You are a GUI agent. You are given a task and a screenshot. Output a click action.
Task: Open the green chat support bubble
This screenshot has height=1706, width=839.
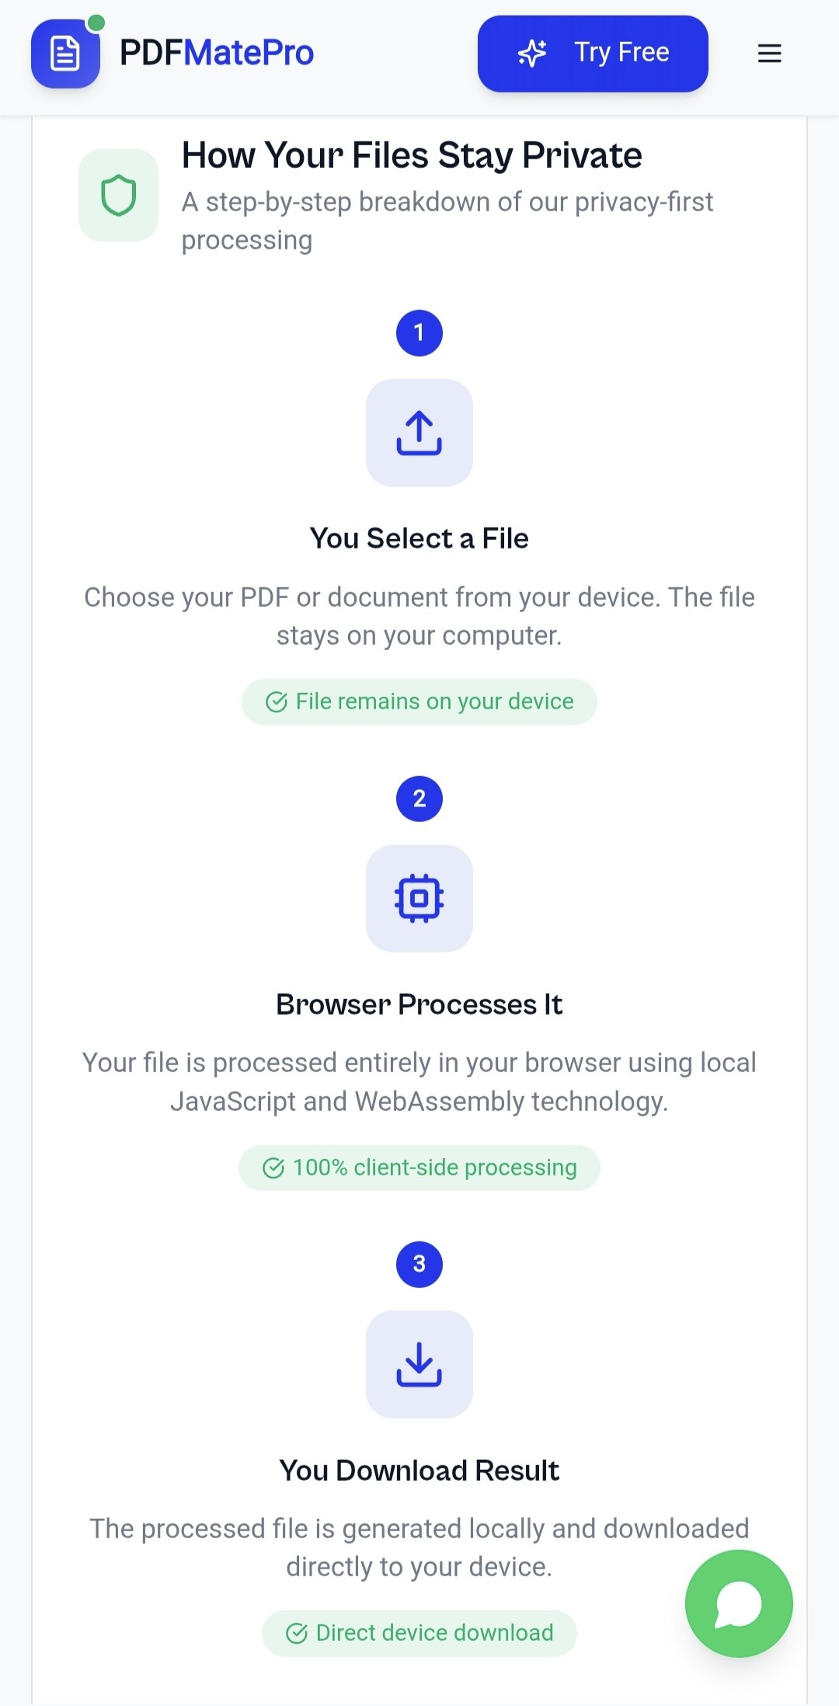738,1602
